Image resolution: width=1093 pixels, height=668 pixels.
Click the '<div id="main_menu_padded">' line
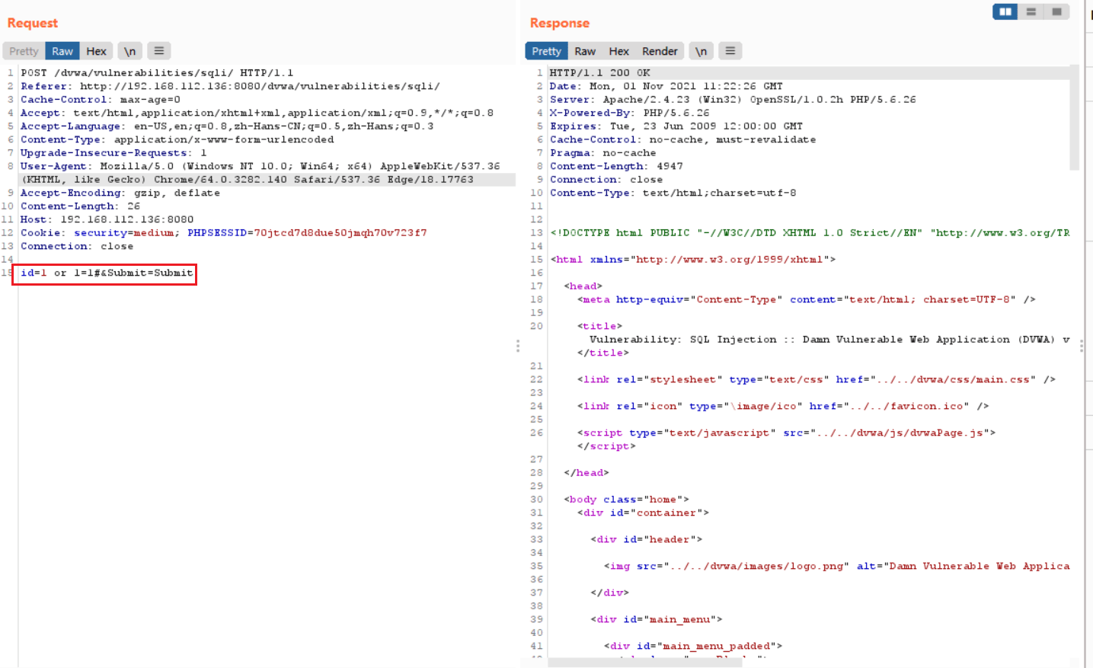(x=693, y=647)
